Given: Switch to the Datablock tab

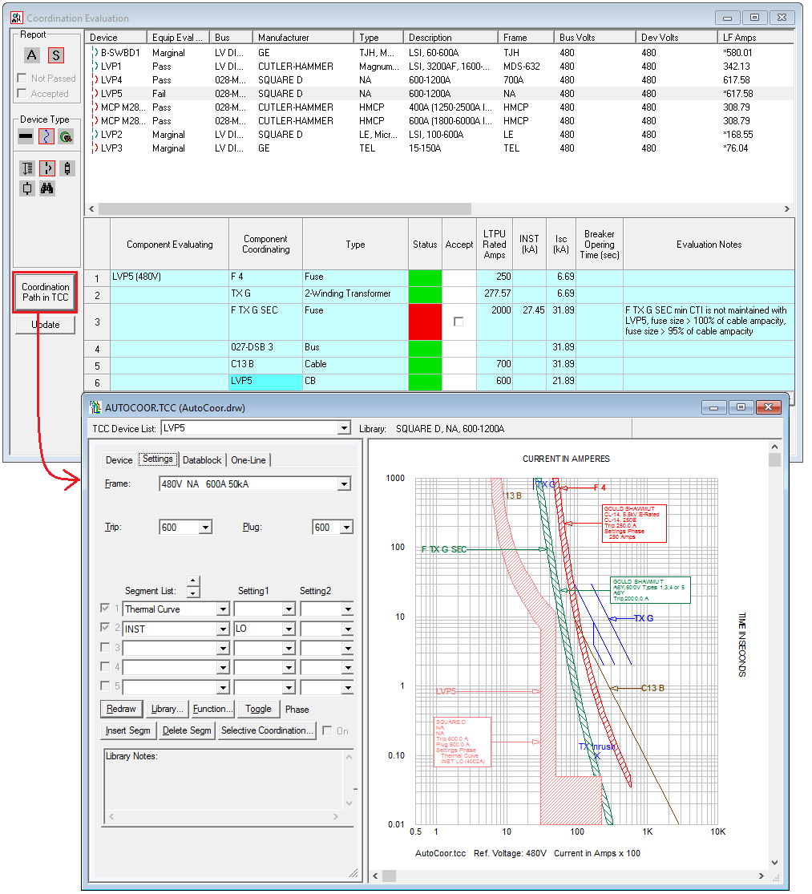Looking at the screenshot, I should [201, 459].
